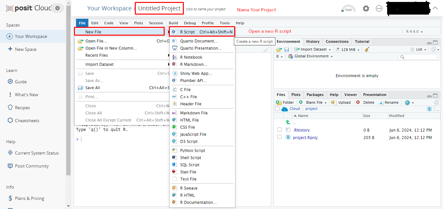
Task: Open the project.Rproj file link
Action: pyautogui.click(x=305, y=137)
